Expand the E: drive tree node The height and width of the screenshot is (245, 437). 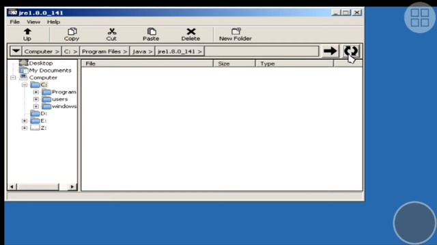25,121
